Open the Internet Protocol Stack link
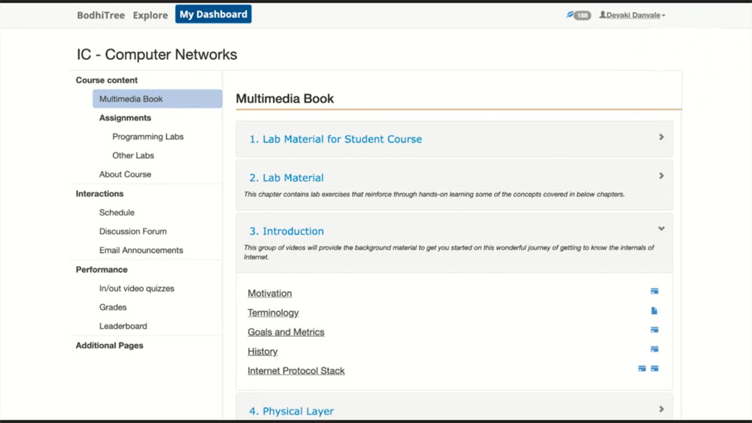The height and width of the screenshot is (423, 752). point(296,371)
